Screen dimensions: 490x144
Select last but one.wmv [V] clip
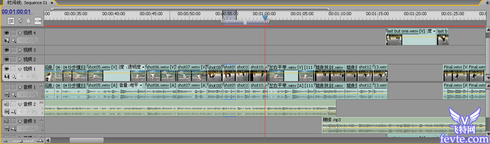(411, 37)
